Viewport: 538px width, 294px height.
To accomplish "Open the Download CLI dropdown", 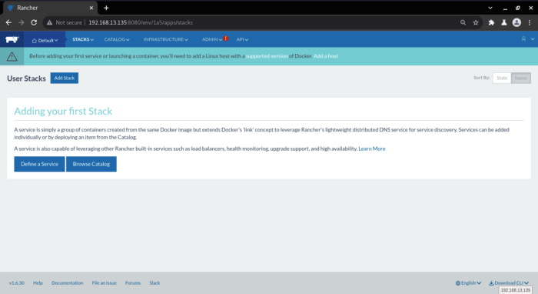I will (x=509, y=283).
